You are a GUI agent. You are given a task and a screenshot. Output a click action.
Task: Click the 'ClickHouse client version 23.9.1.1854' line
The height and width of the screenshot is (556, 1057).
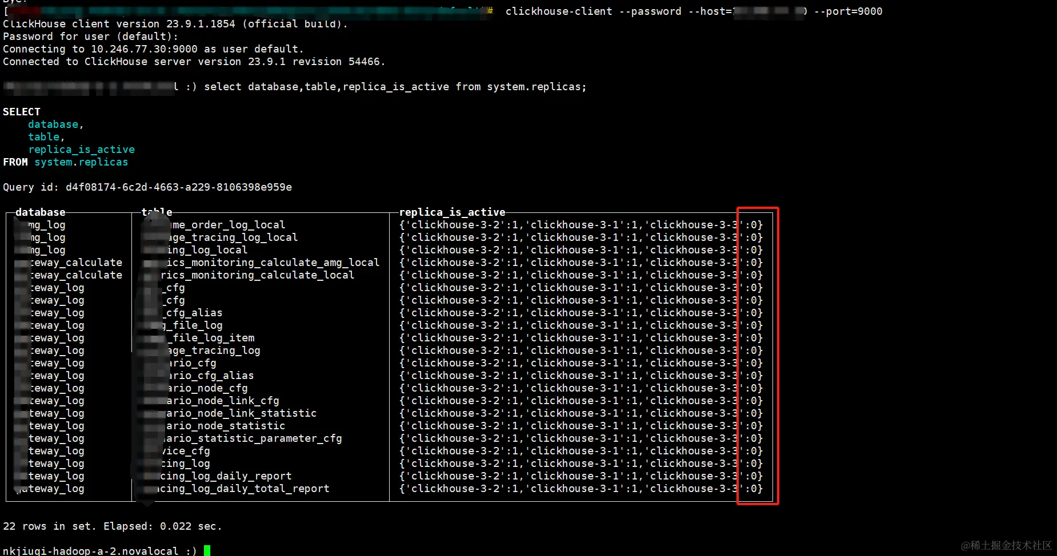point(175,24)
